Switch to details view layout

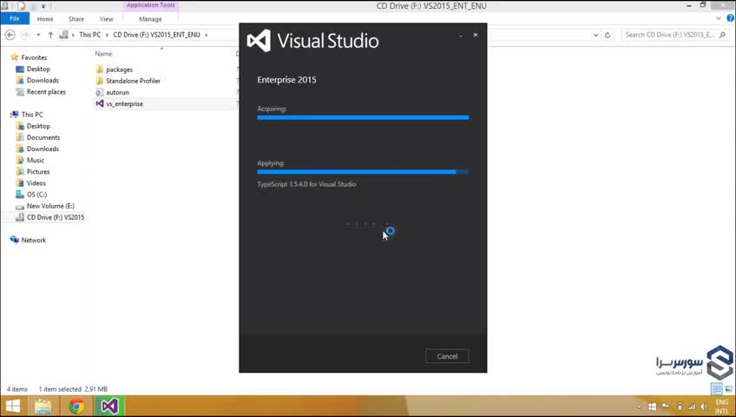(x=717, y=389)
